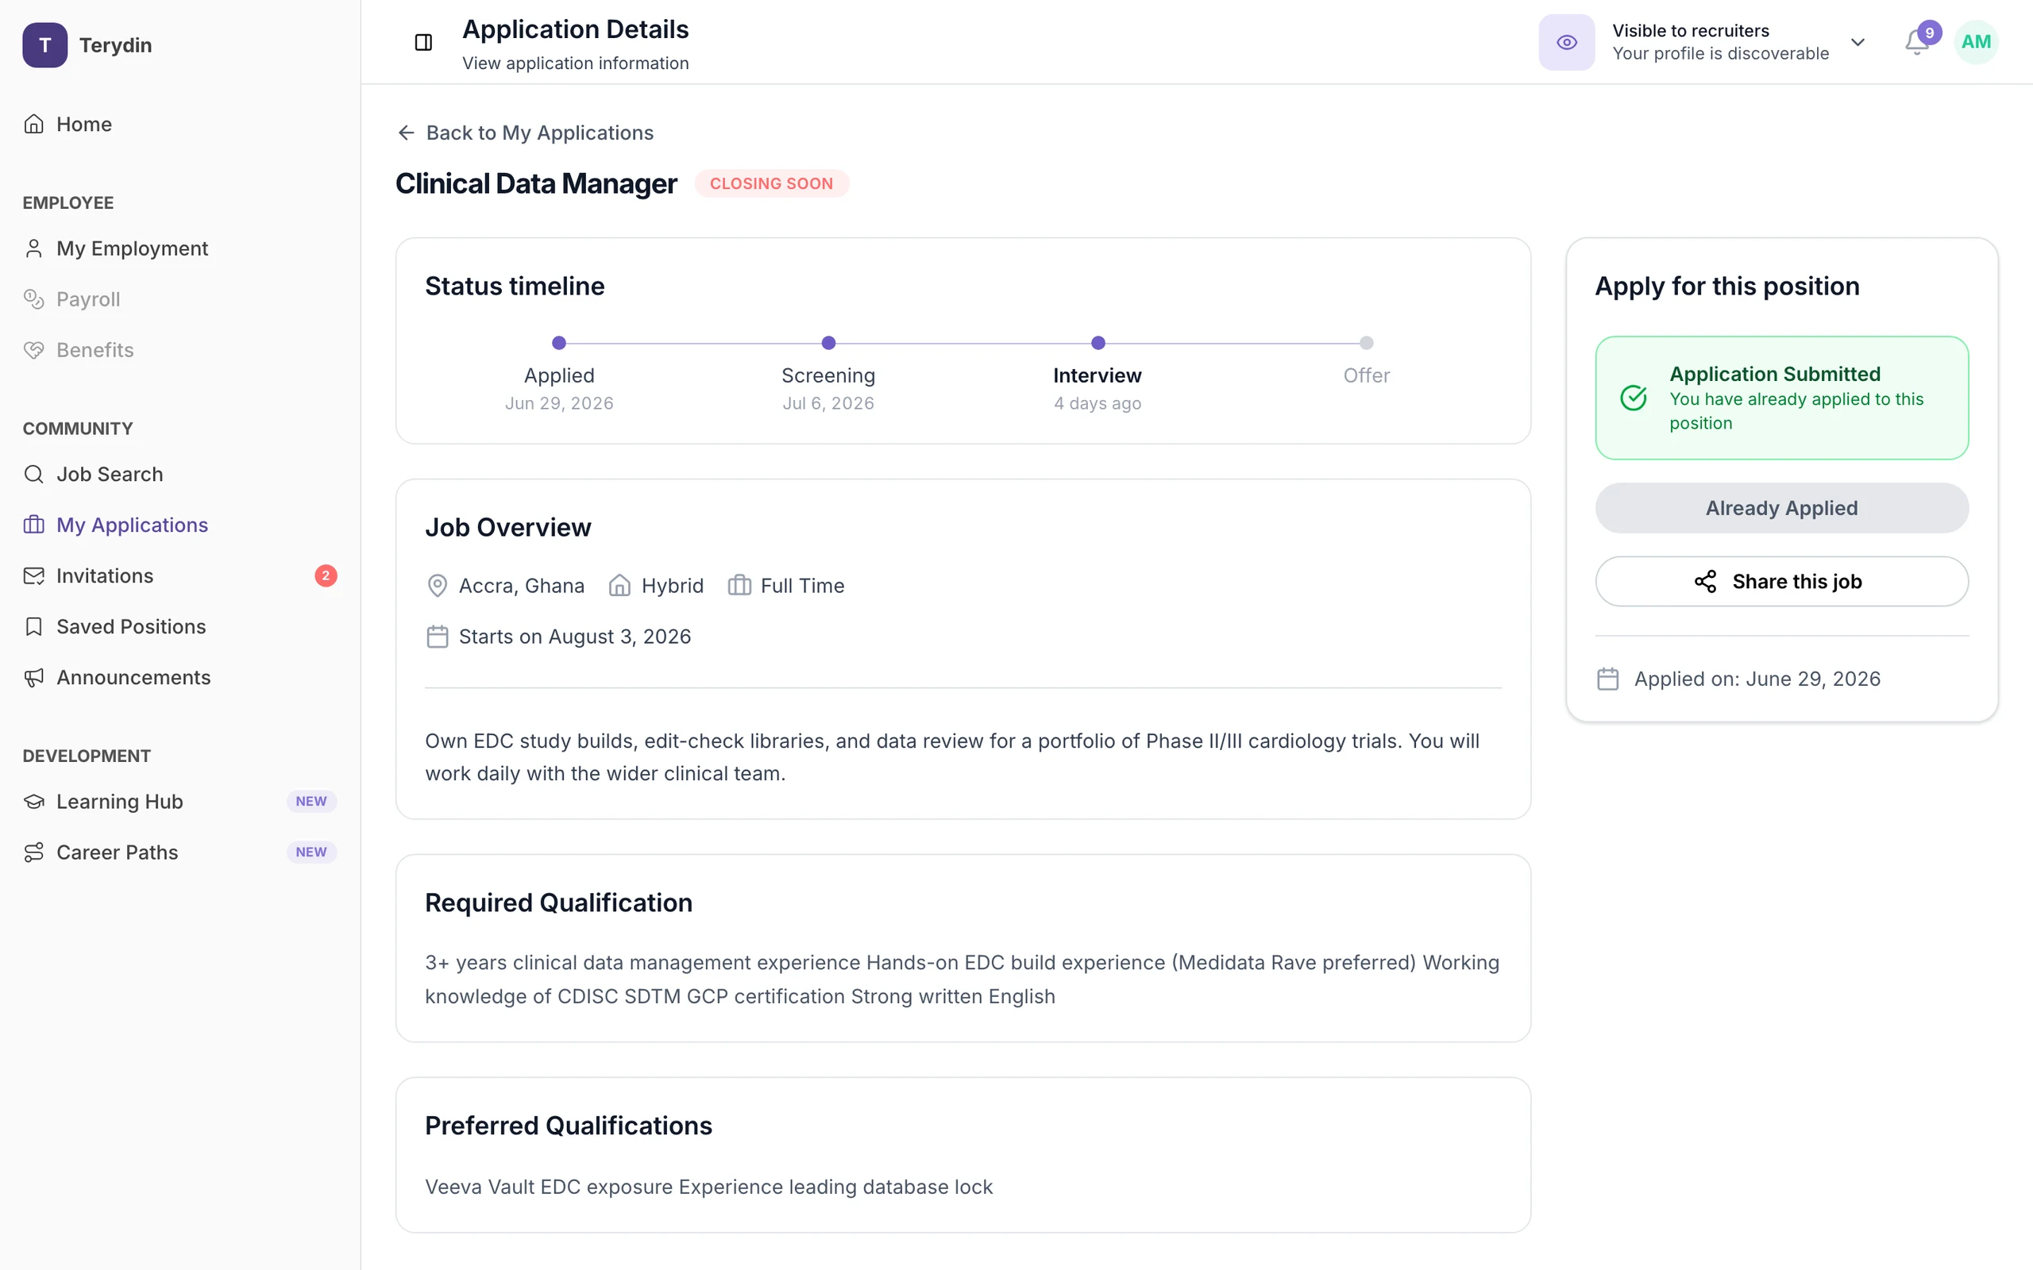Click the Announcements megaphone icon

tap(33, 678)
